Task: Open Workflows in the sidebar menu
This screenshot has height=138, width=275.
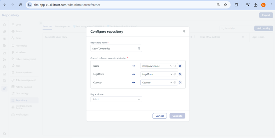Action: coord(21,52)
